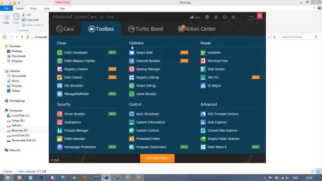Open the System Control icon

click(x=132, y=130)
